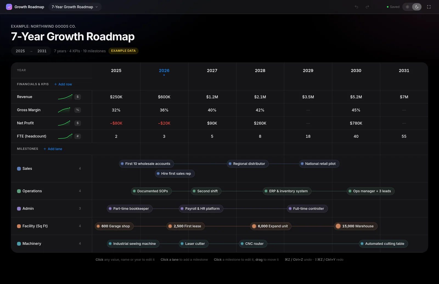
Task: Toggle Revenue unit dollar icon
Action: pyautogui.click(x=78, y=97)
